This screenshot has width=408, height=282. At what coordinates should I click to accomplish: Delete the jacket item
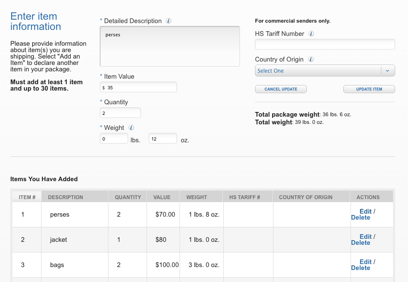360,243
